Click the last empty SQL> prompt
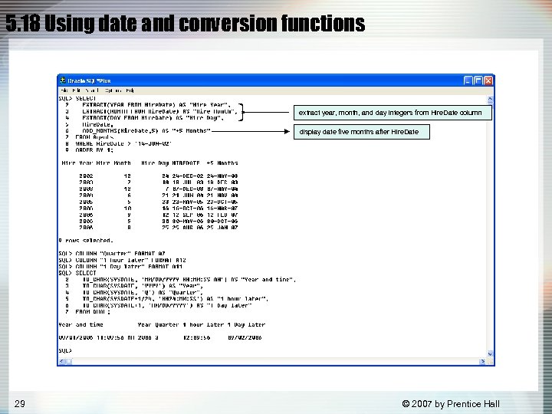Image resolution: width=552 pixels, height=414 pixels. (65, 350)
